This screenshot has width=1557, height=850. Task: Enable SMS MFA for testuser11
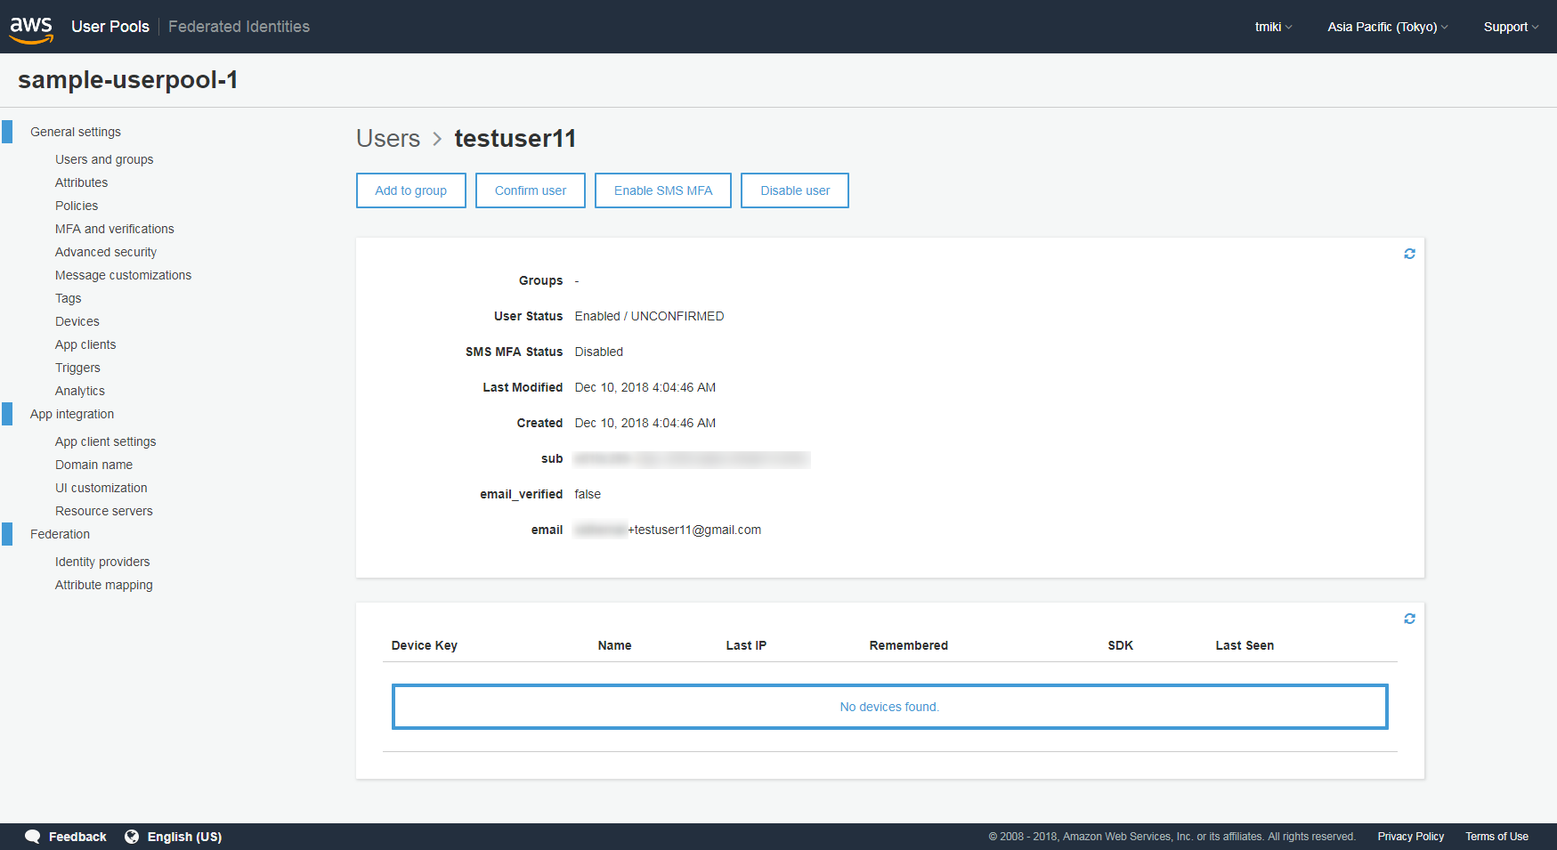point(662,190)
